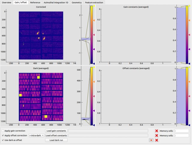192x145 pixels.
Task: Open the Feature extraction tab
Action: click(94, 2)
